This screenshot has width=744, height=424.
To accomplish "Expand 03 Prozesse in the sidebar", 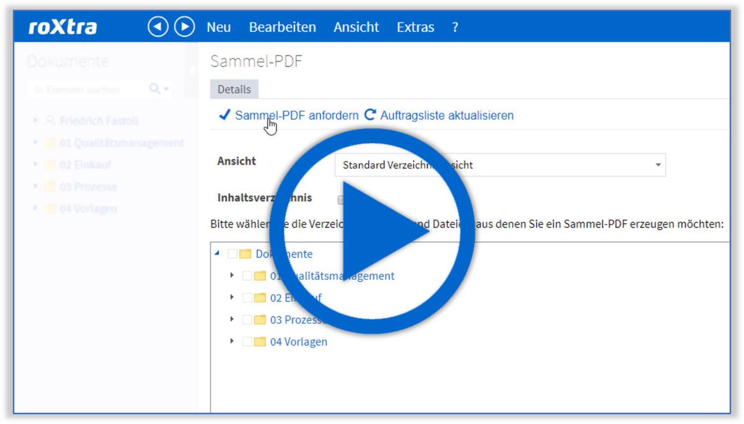I will coord(35,186).
